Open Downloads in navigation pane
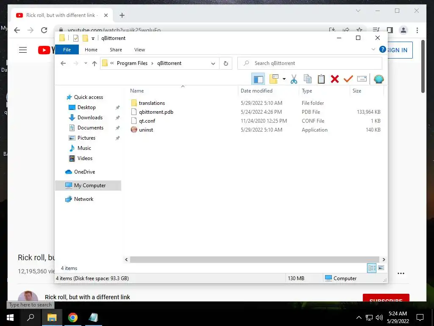The width and height of the screenshot is (434, 326). tap(90, 118)
